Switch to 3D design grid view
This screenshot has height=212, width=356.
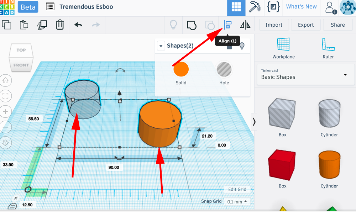[x=236, y=7]
